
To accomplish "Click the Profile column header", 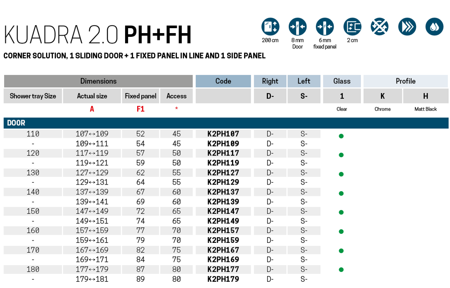I will click(x=405, y=81).
